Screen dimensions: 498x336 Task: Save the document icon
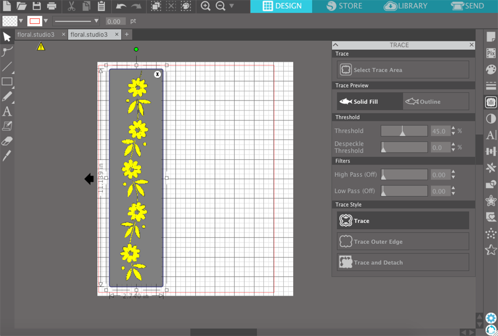coord(37,6)
